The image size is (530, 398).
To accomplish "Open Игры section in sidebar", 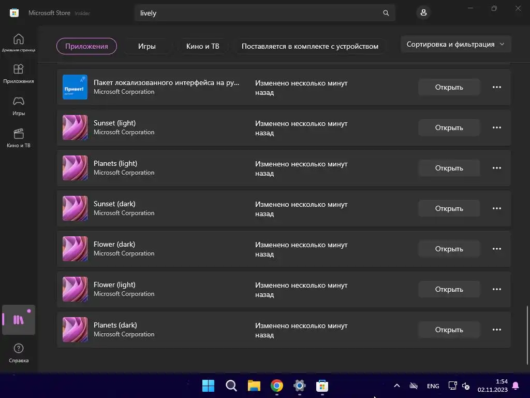I will click(x=19, y=106).
